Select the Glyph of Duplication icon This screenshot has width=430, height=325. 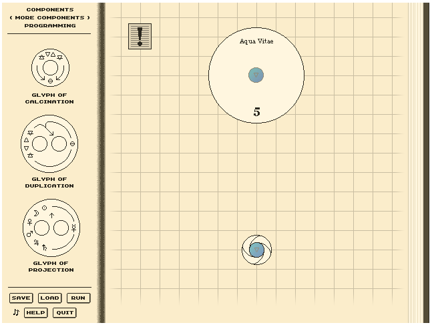pyautogui.click(x=49, y=143)
